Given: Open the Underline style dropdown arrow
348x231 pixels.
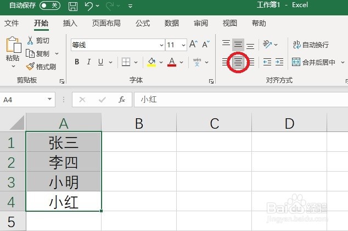Looking at the screenshot, I should [x=110, y=62].
